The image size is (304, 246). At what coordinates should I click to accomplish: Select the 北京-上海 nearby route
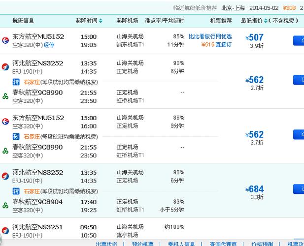coord(233,8)
